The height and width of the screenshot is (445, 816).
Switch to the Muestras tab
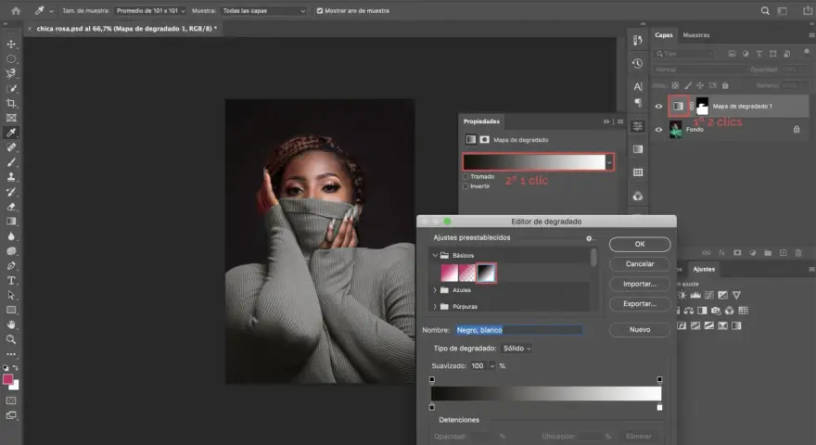pyautogui.click(x=695, y=35)
